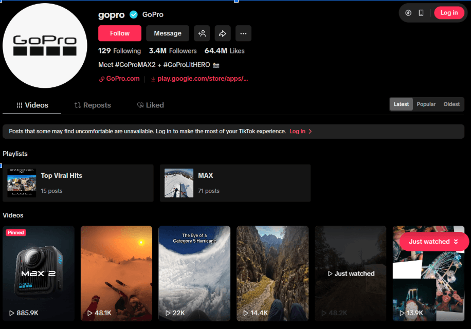Enable Oldest sorting for videos
Screen dimensions: 471x329
point(451,104)
